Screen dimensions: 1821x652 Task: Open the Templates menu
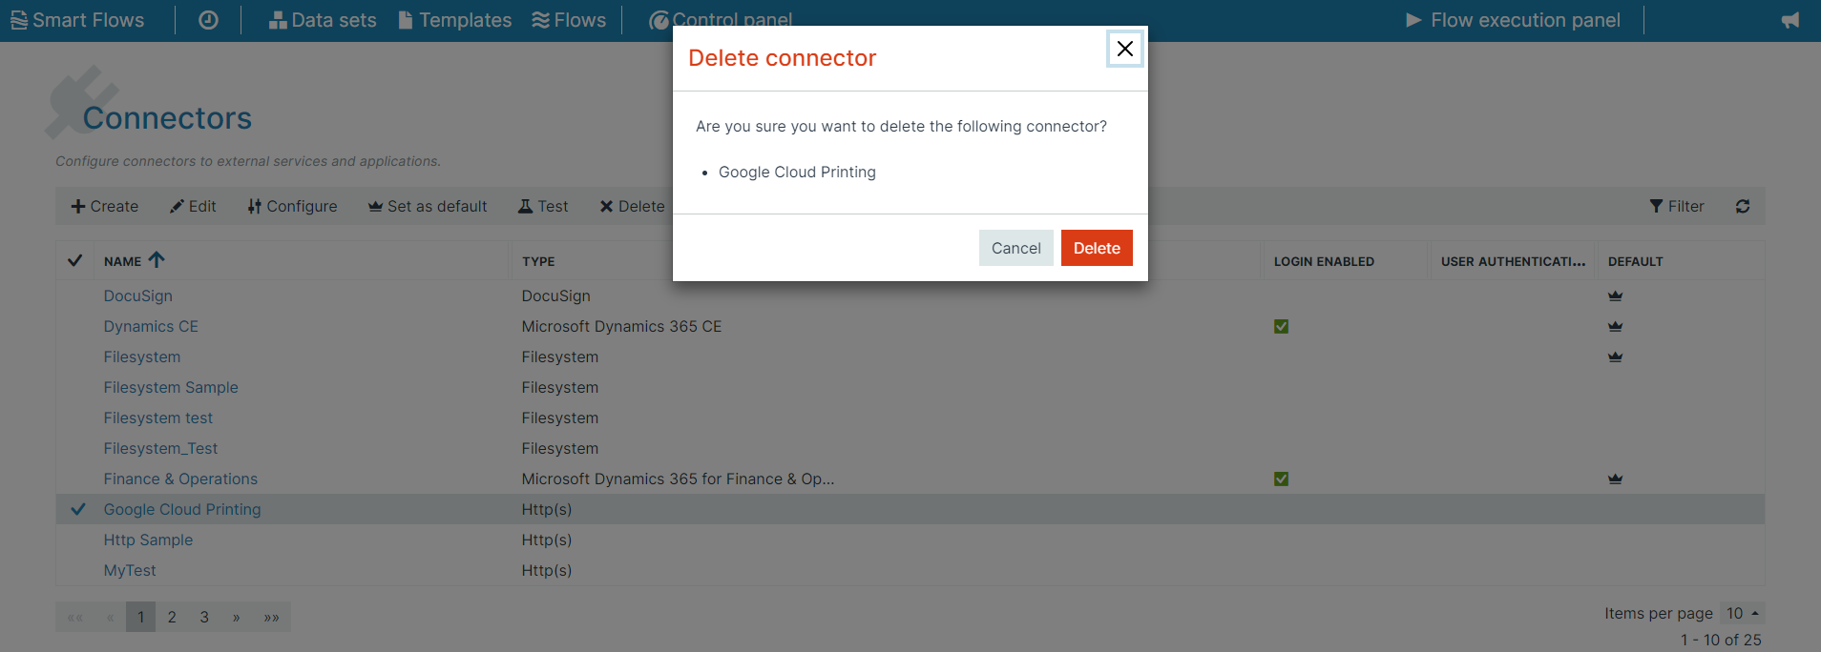pyautogui.click(x=455, y=20)
